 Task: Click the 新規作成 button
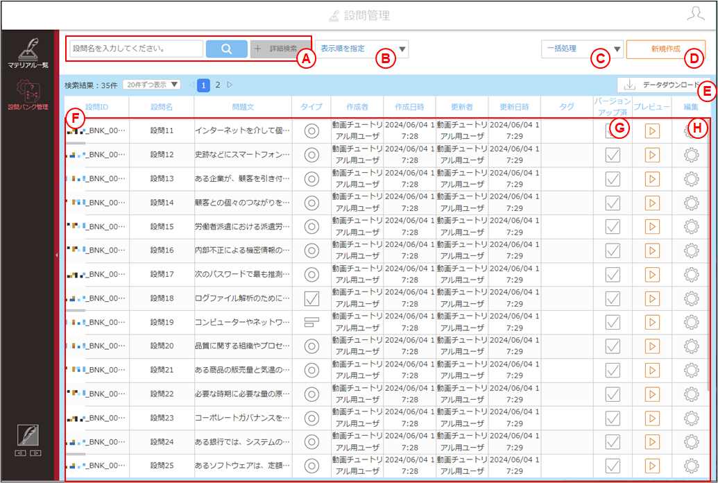tap(666, 49)
